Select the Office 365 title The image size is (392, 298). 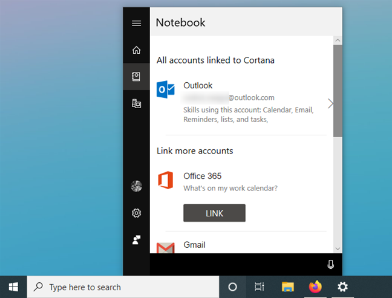[x=203, y=176]
